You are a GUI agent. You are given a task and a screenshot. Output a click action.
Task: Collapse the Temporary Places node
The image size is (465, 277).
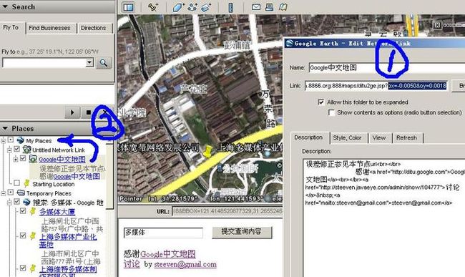(x=3, y=193)
